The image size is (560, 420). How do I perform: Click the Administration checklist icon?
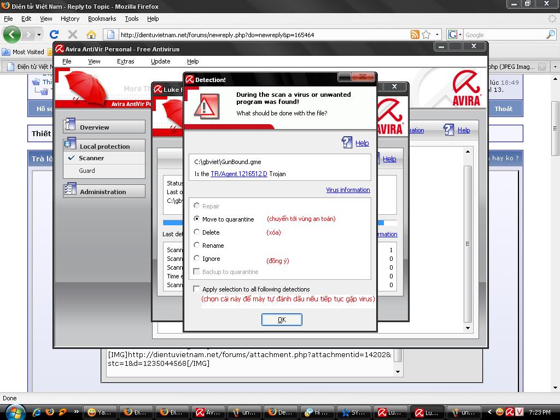[x=69, y=189]
